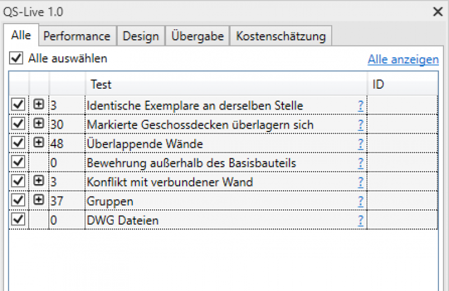The height and width of the screenshot is (291, 449).
Task: Click help icon for Markierte Geschossdecken test
Action: (x=360, y=125)
